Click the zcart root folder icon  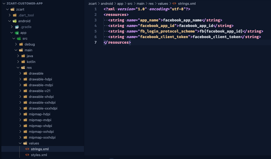coord(12,10)
